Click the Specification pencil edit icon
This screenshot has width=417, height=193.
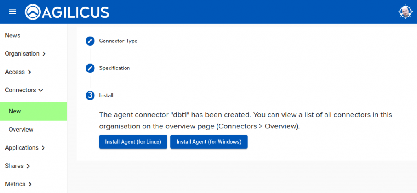tap(90, 68)
